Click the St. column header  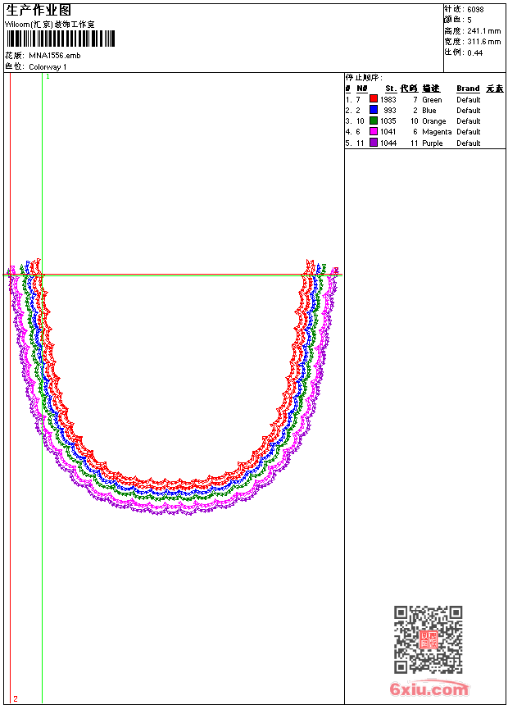tap(391, 89)
